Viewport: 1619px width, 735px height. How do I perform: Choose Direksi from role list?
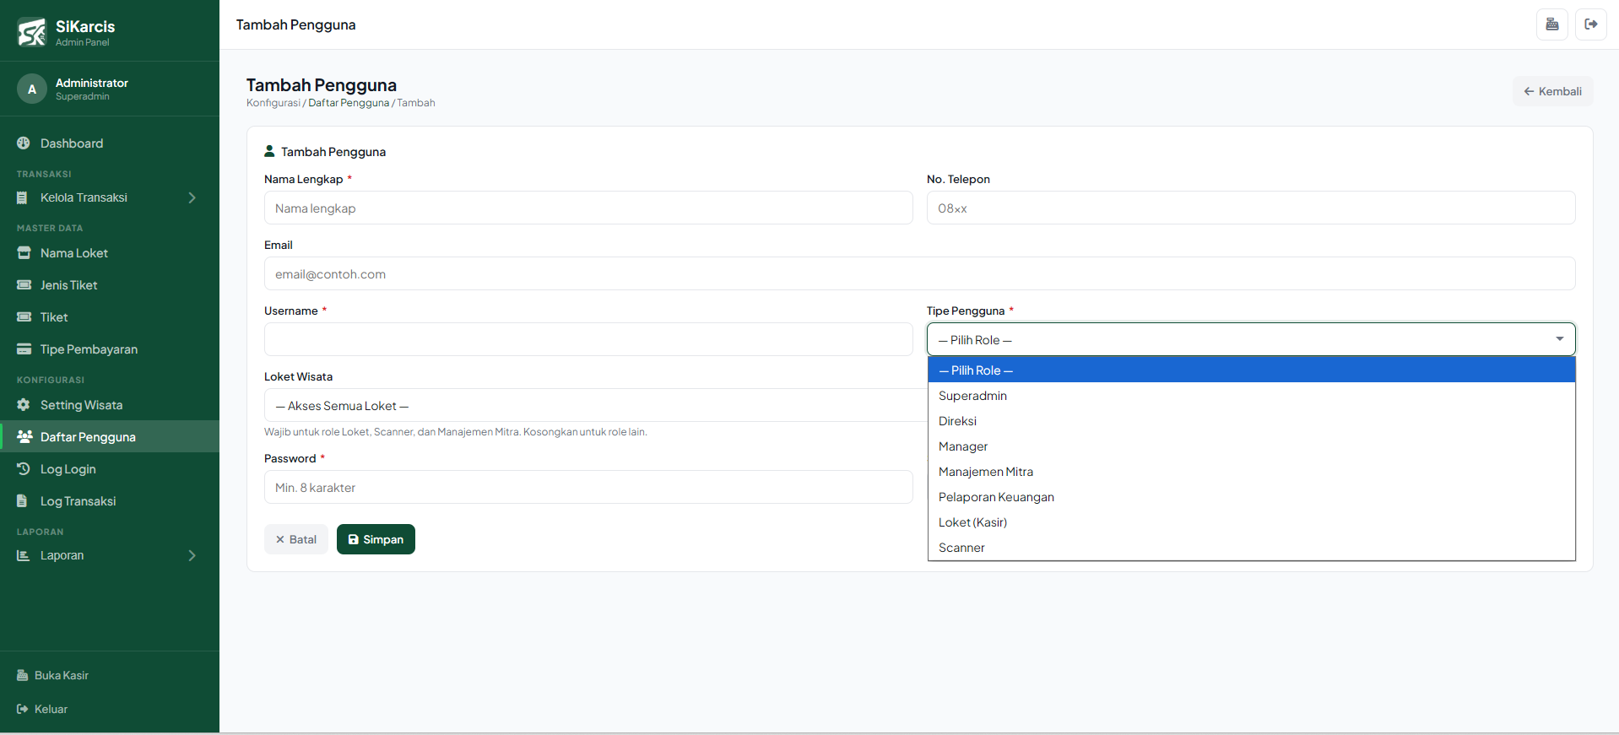[1252, 421]
